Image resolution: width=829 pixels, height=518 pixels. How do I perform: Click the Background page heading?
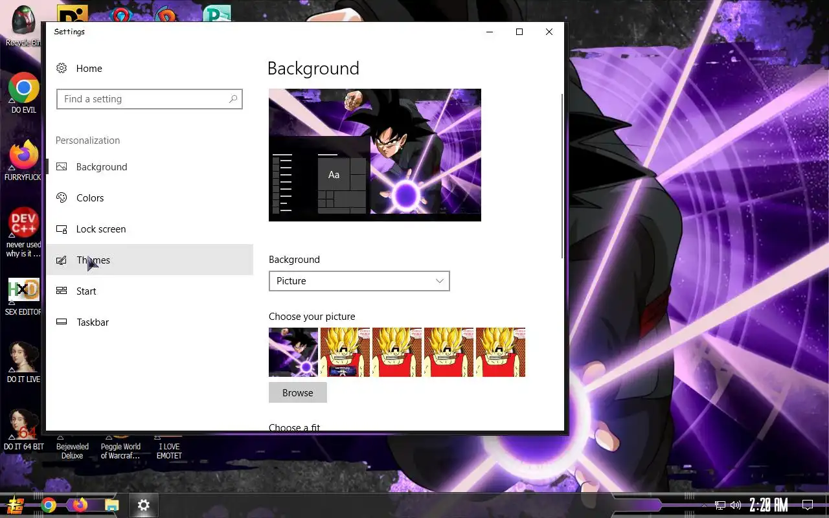point(313,68)
